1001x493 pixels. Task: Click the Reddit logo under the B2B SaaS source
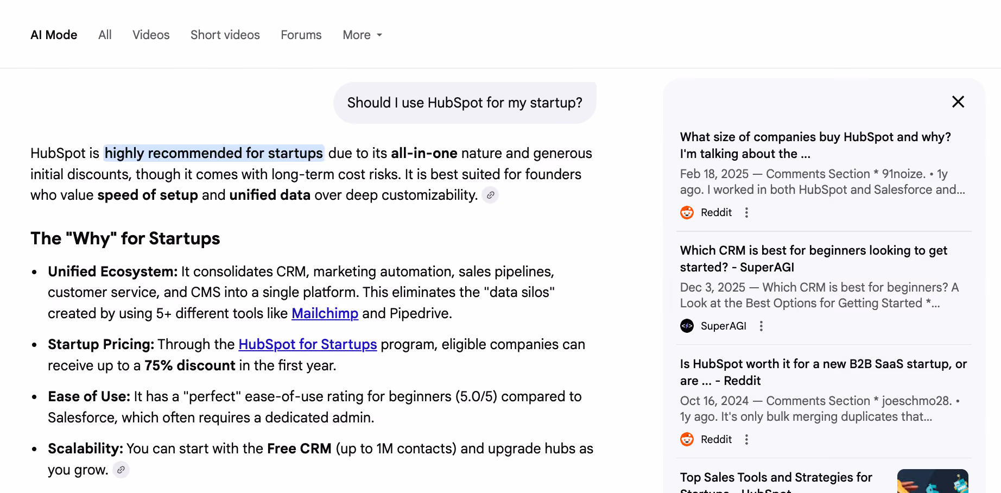(x=687, y=439)
